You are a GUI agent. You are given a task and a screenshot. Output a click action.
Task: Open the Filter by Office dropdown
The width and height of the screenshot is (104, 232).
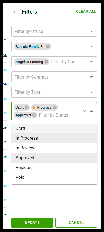click(54, 31)
